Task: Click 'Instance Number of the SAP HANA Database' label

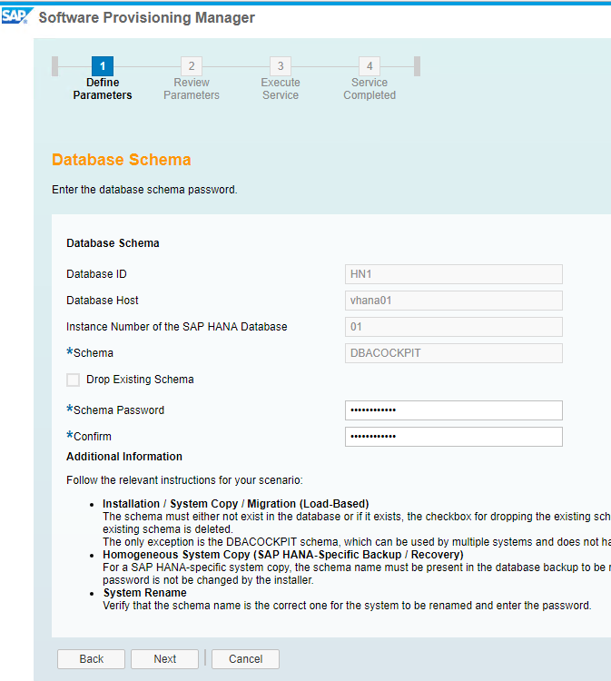Action: click(177, 327)
